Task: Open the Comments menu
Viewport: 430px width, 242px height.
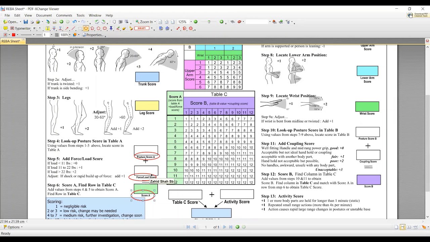Action: [64, 15]
